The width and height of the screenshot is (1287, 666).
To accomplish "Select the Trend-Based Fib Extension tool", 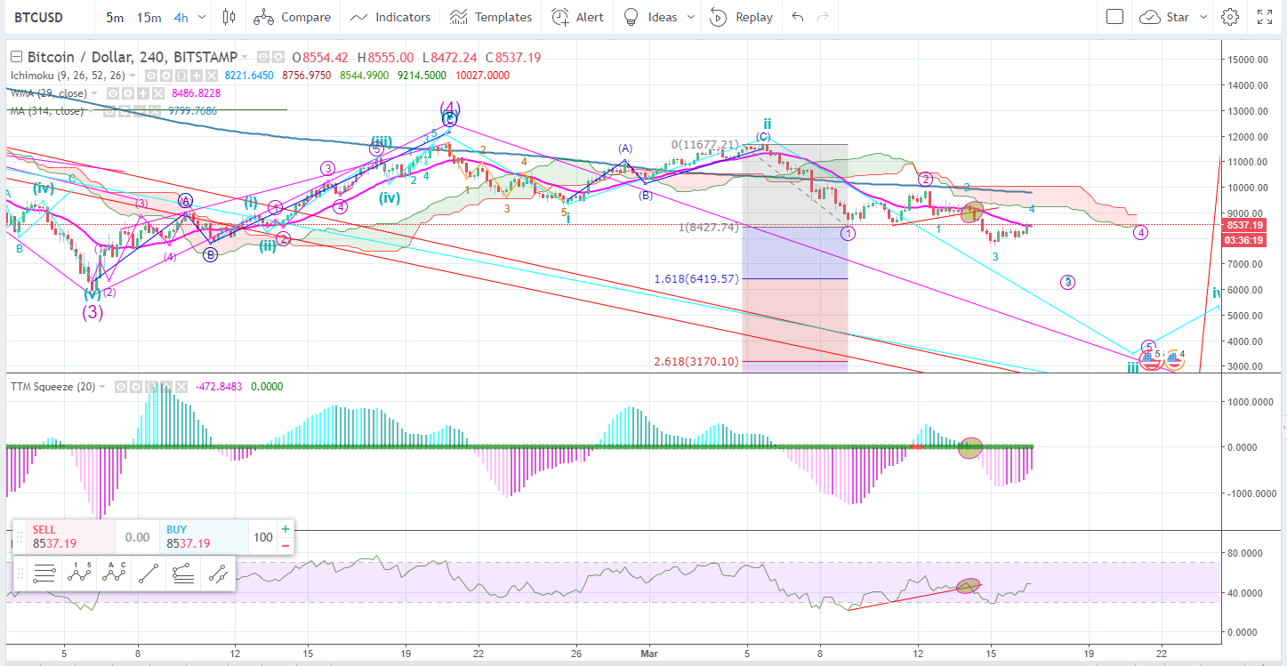I will (x=184, y=574).
